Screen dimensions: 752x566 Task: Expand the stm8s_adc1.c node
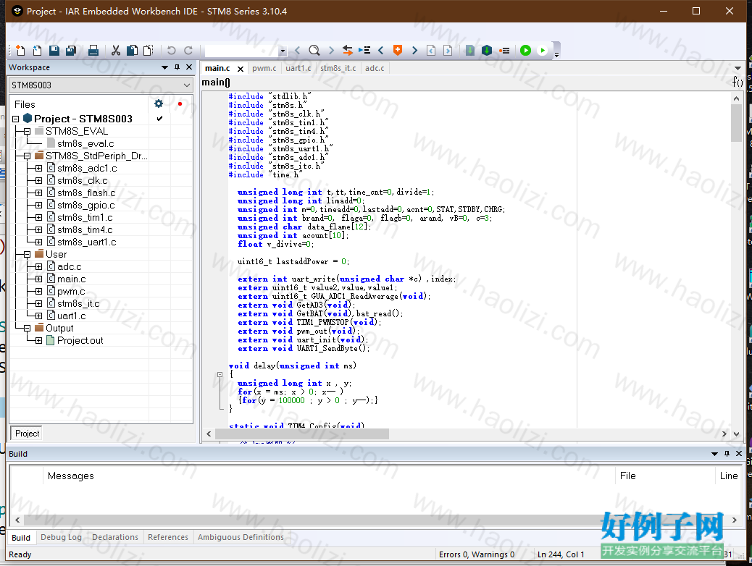(39, 168)
